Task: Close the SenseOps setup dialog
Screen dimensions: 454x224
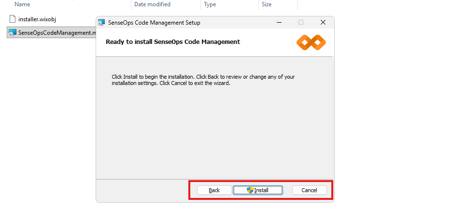Action: pos(323,23)
